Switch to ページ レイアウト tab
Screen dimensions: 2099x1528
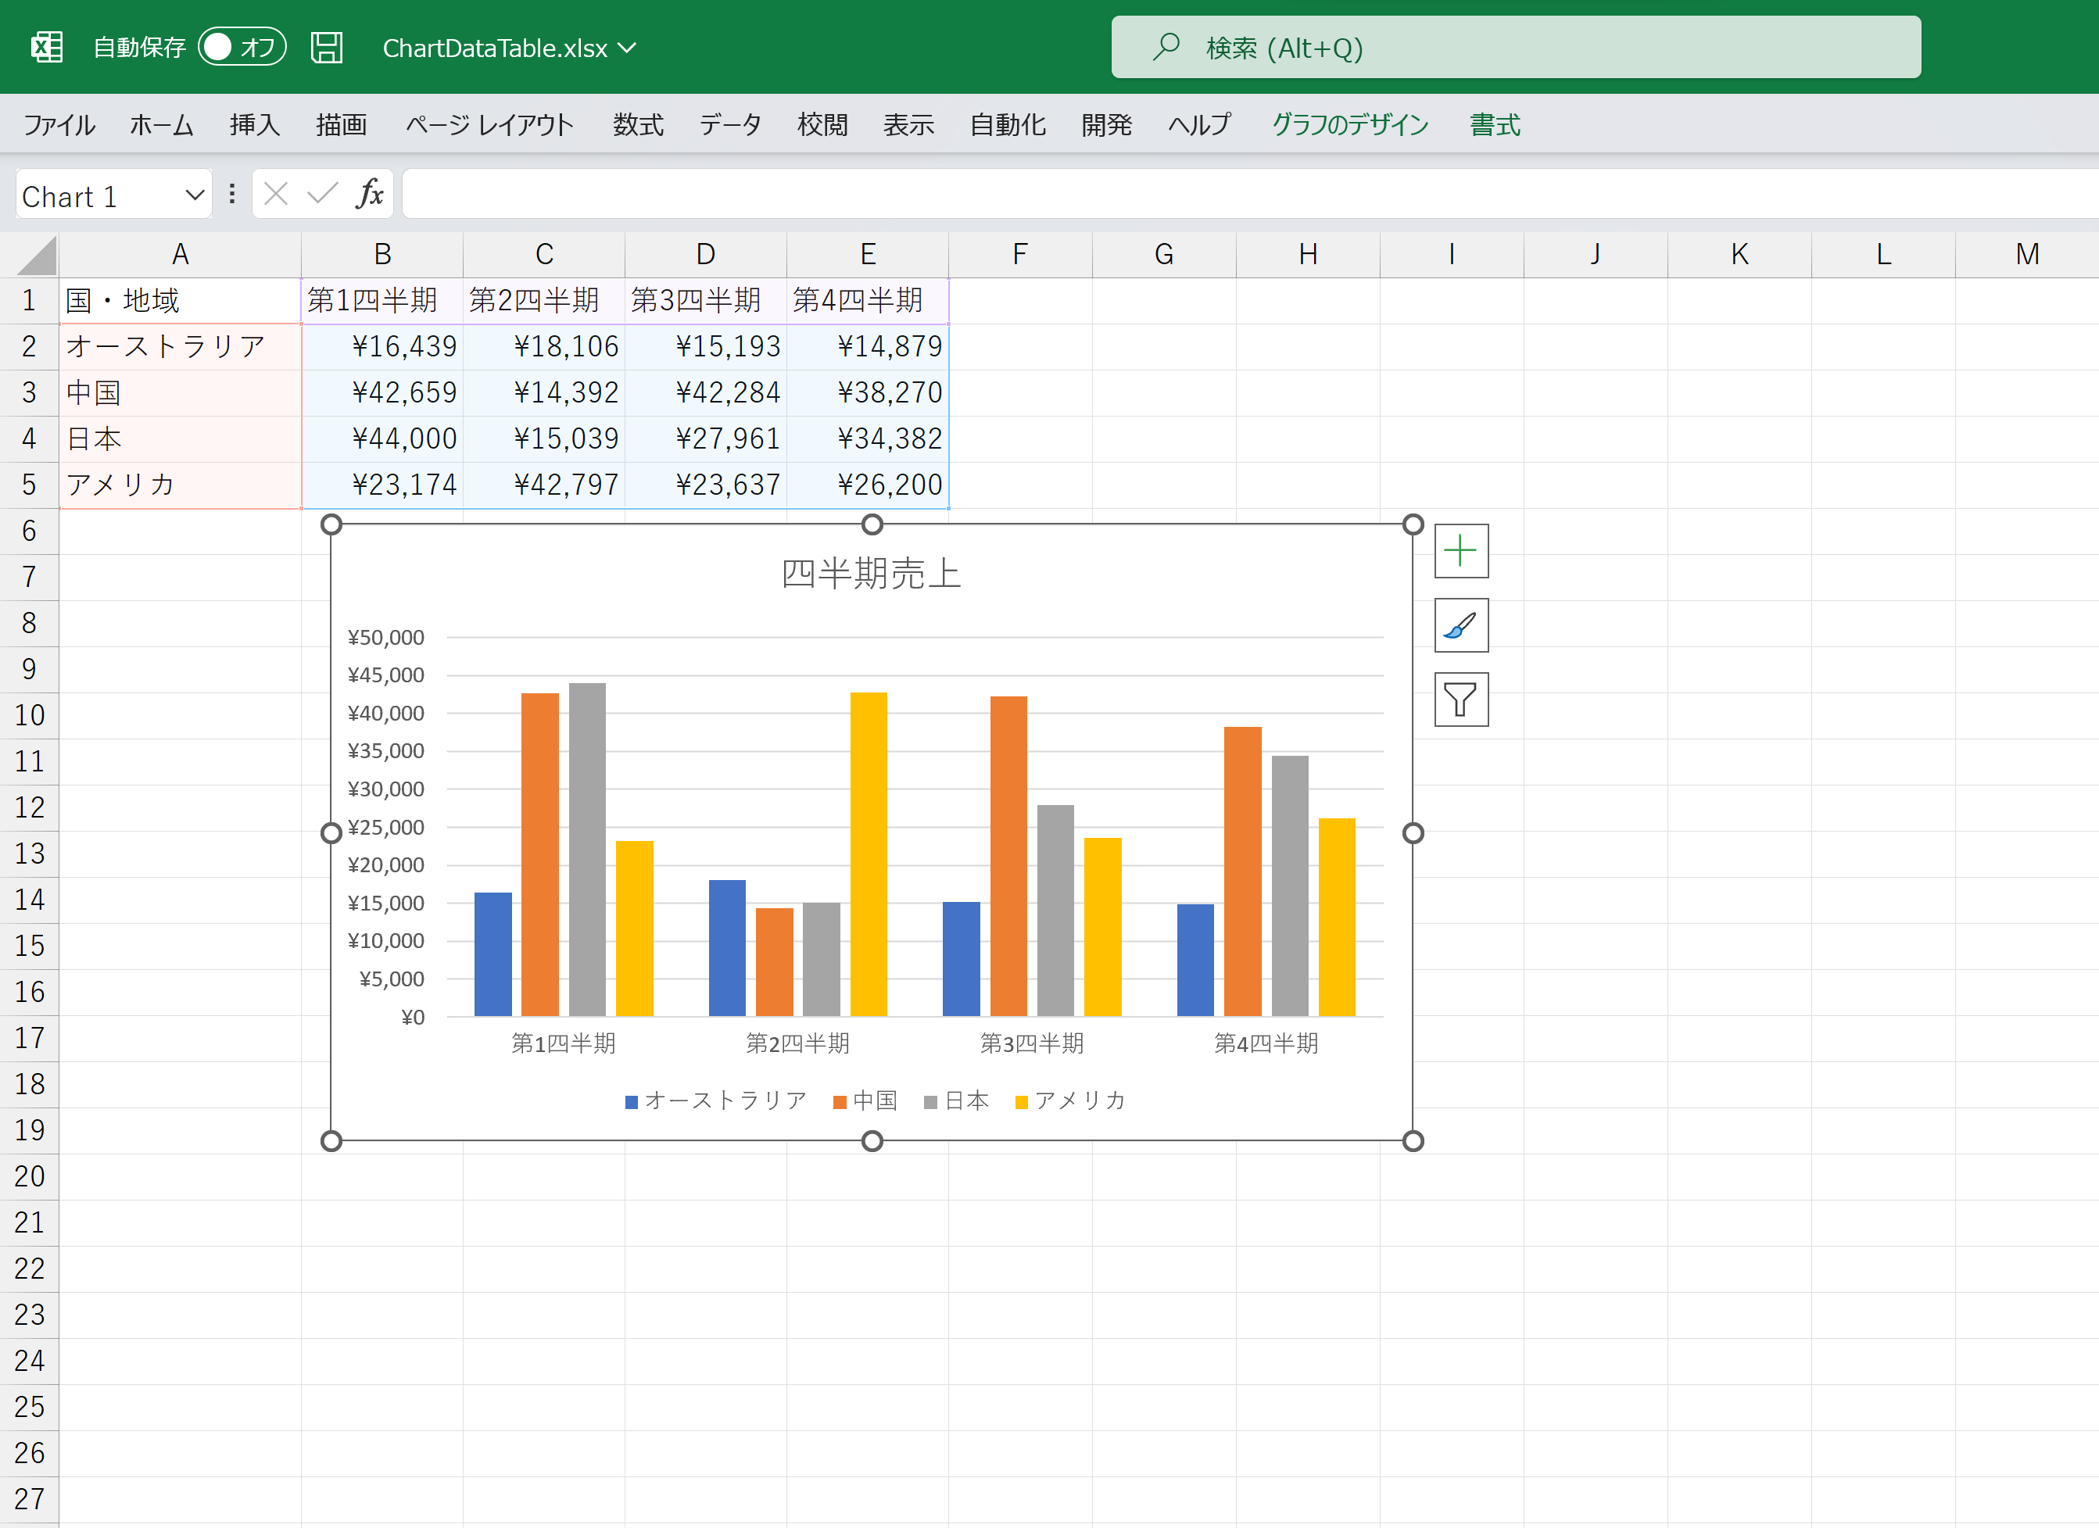[489, 125]
